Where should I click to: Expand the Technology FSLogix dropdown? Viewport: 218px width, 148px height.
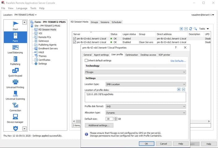(135, 72)
